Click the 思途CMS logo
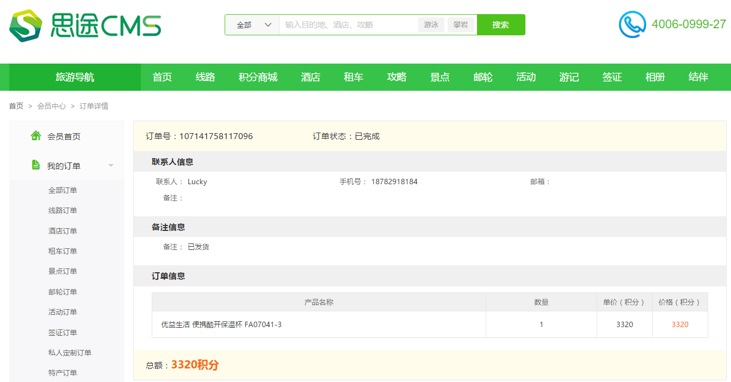The width and height of the screenshot is (731, 382). pos(85,26)
